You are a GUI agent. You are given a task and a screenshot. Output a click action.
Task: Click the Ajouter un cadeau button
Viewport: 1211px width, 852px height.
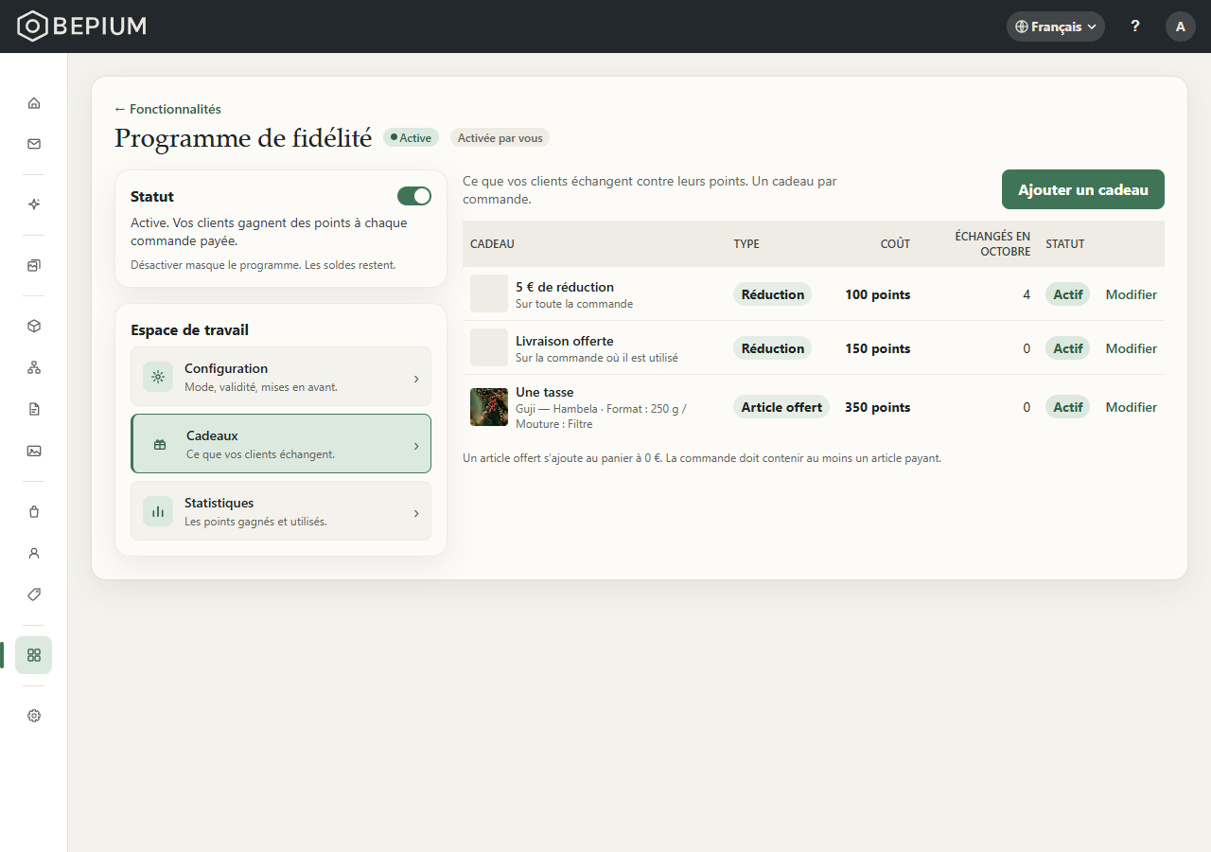pyautogui.click(x=1083, y=189)
